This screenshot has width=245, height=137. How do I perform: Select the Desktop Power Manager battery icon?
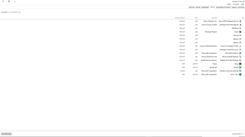coord(240,25)
